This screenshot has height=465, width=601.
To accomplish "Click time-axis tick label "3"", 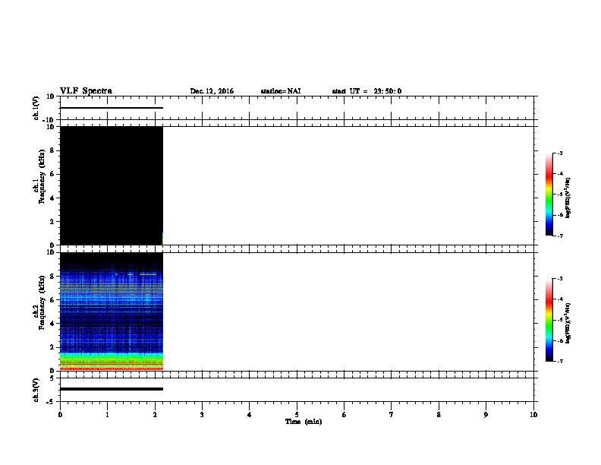I will pyautogui.click(x=202, y=415).
